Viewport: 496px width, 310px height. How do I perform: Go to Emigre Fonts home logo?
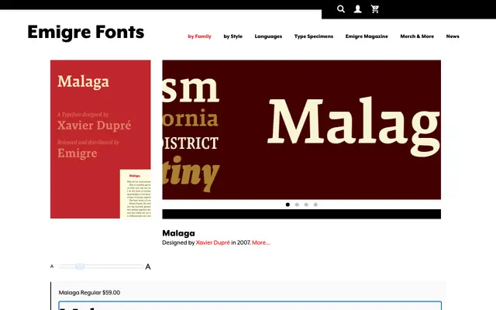pos(86,32)
